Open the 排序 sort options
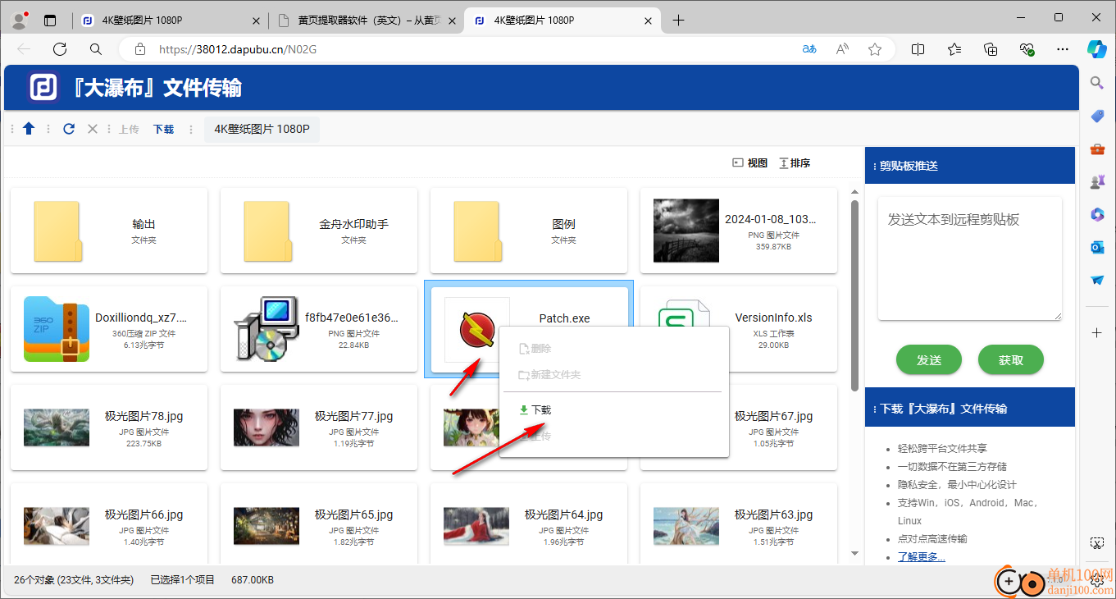Image resolution: width=1116 pixels, height=599 pixels. pos(795,163)
